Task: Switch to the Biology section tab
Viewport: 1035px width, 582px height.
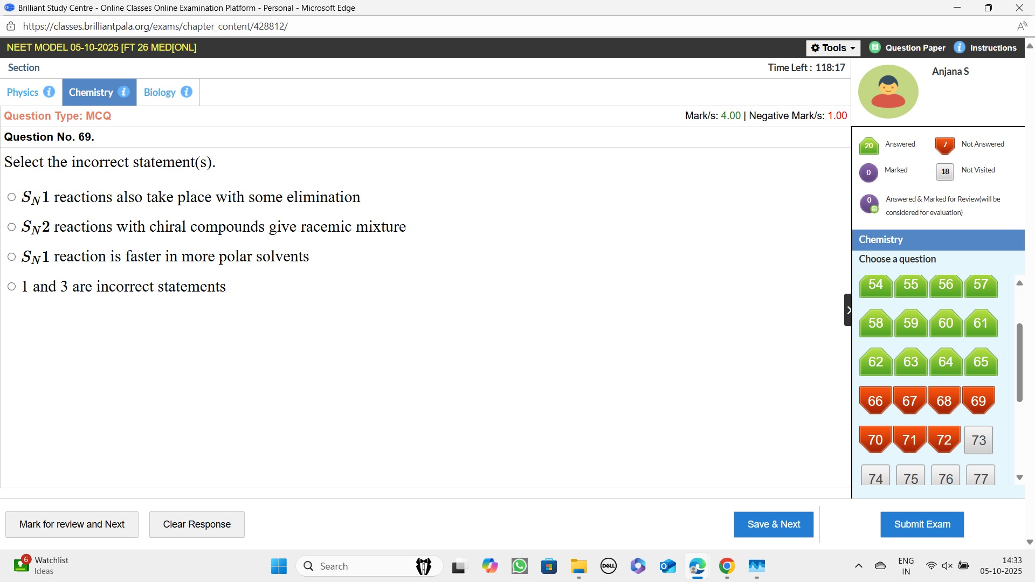Action: point(160,92)
